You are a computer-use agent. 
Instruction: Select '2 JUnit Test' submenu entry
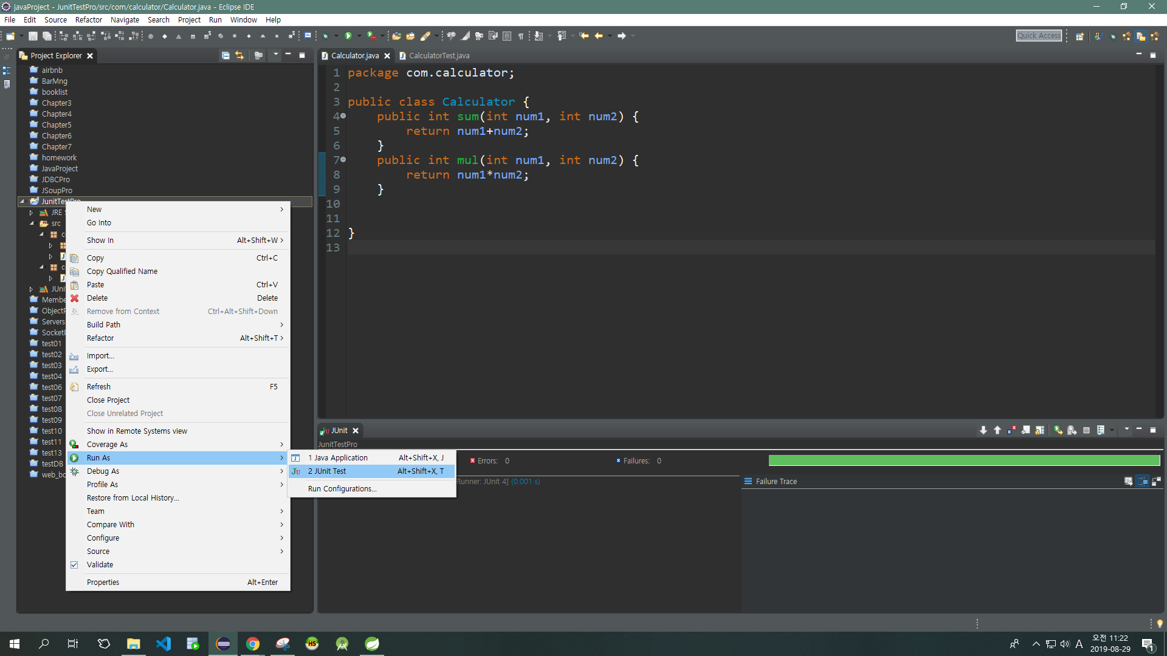coord(327,471)
